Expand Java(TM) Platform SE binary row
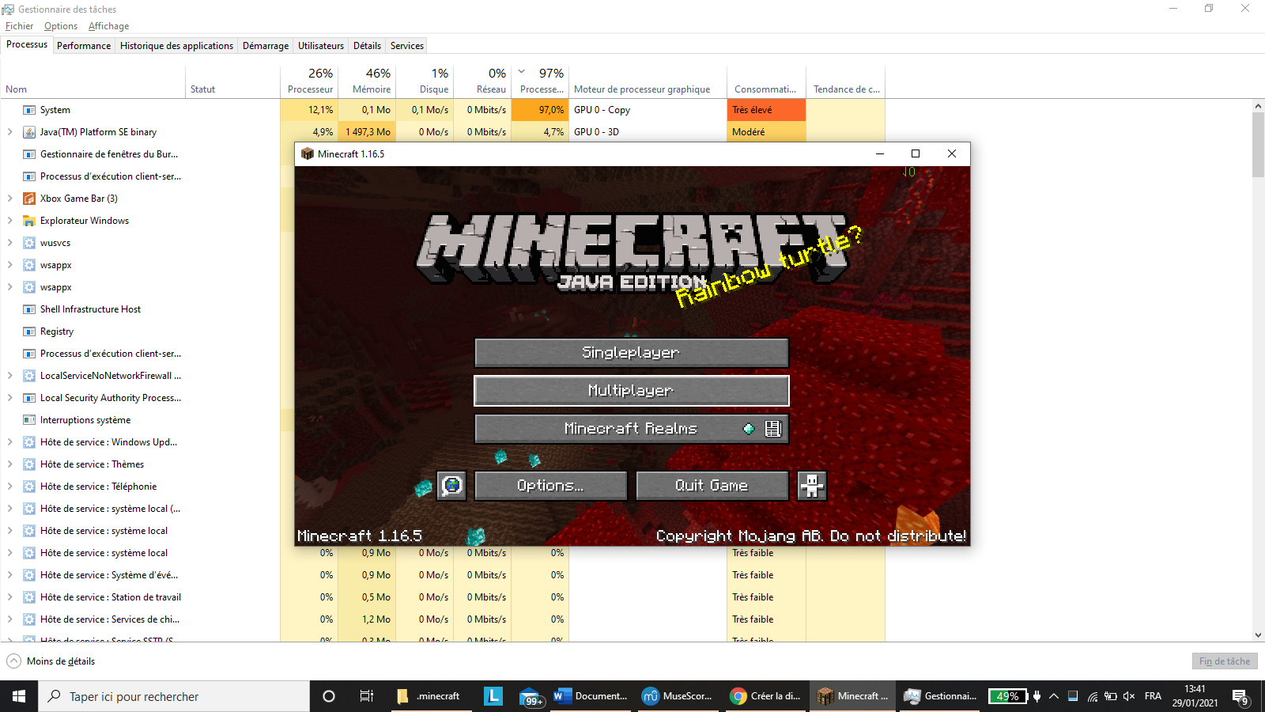1265x712 pixels. pos(9,132)
